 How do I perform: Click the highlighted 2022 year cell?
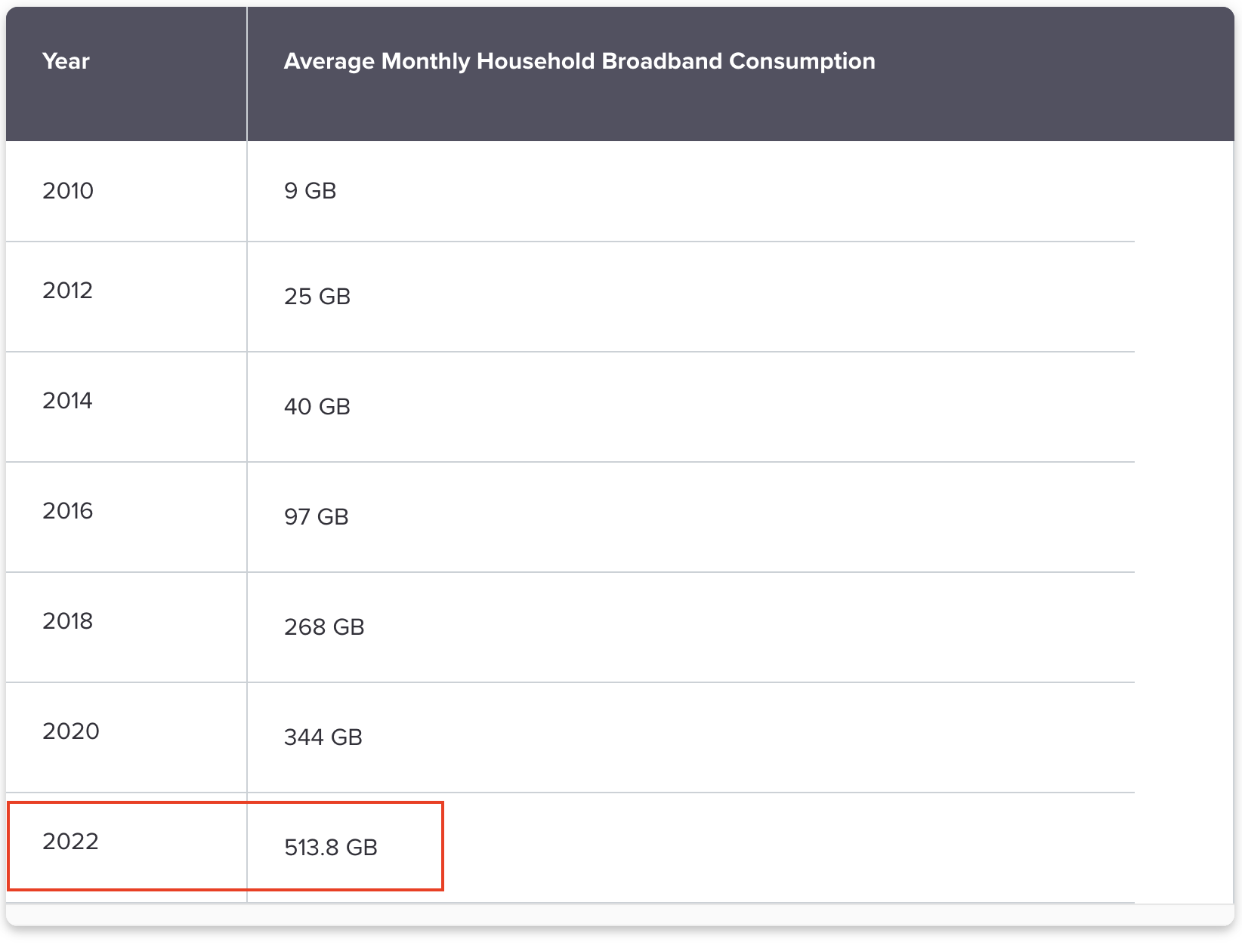71,842
